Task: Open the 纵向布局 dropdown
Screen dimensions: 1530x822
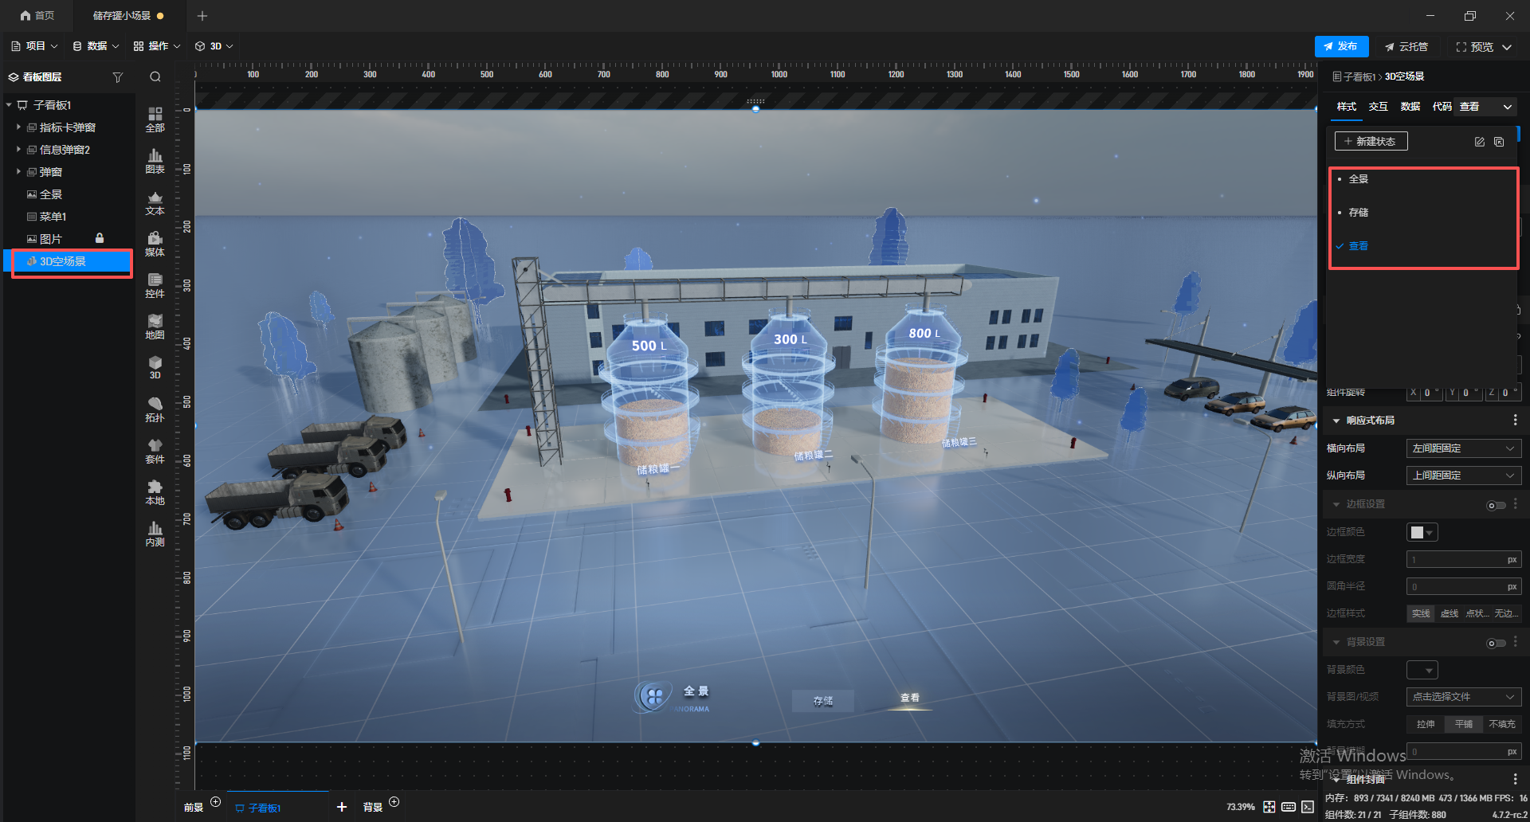Action: pos(1463,476)
